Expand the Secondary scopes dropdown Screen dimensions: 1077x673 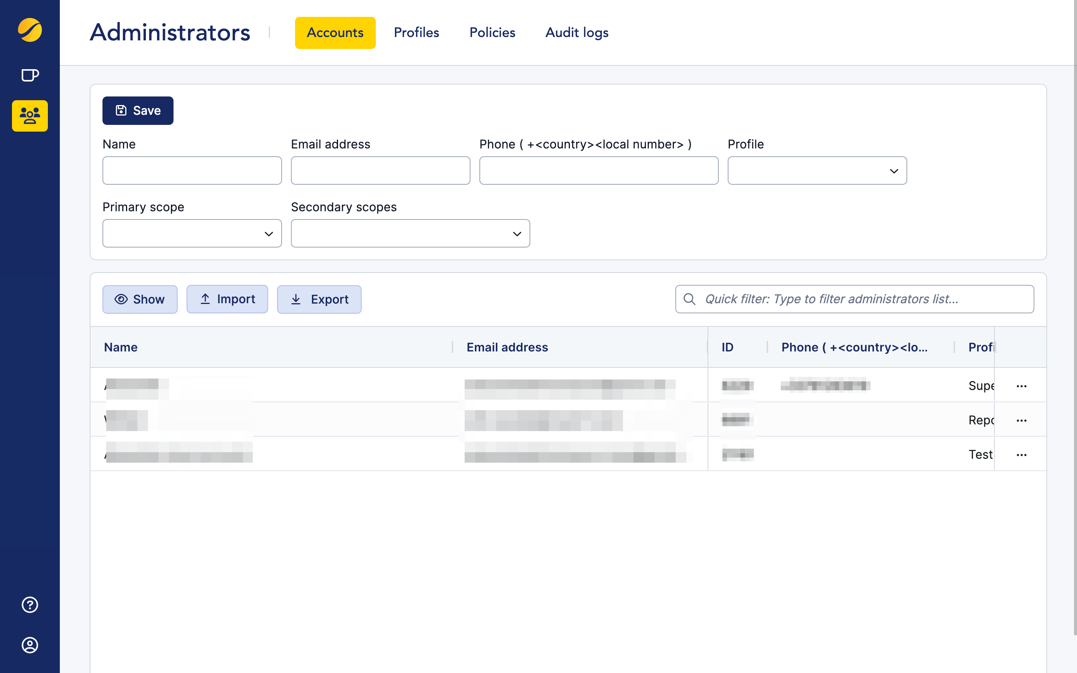(x=410, y=233)
